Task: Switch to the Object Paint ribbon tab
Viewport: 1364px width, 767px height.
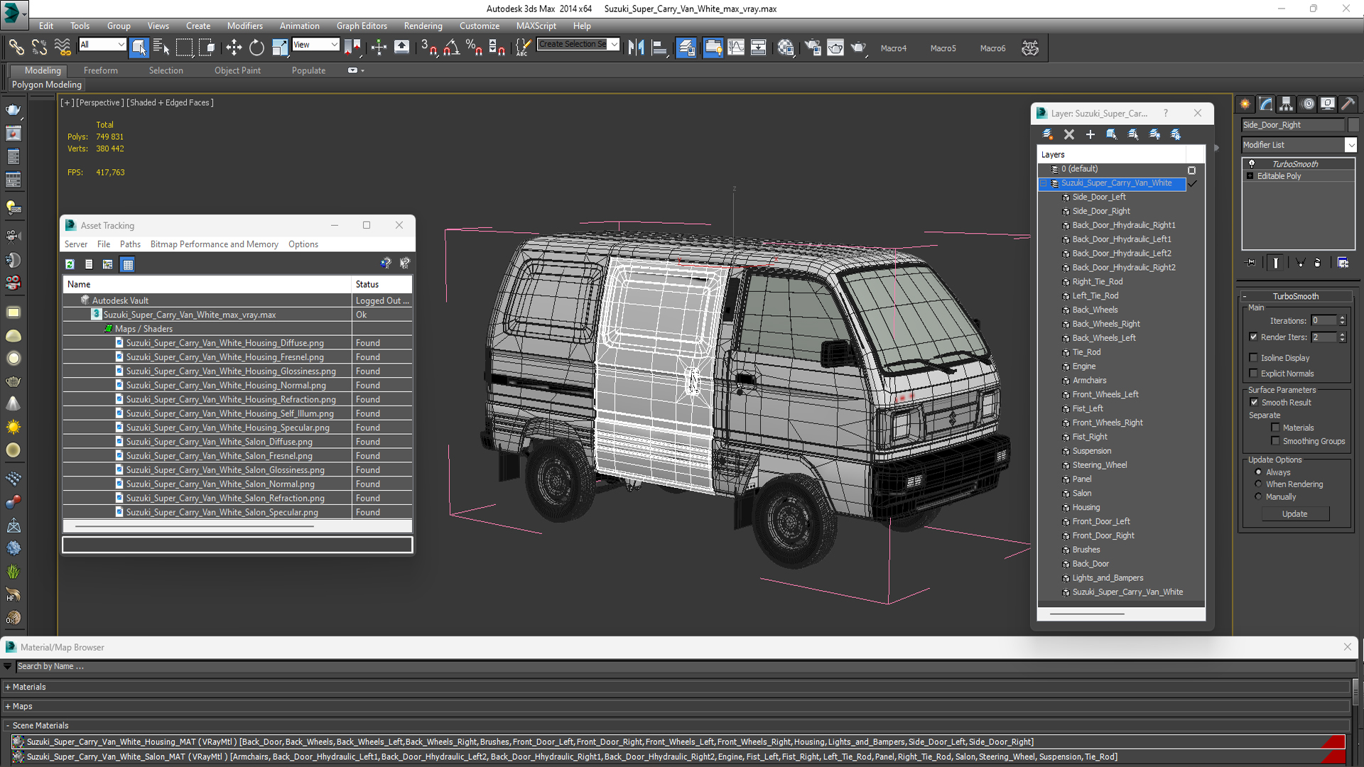Action: [x=237, y=70]
